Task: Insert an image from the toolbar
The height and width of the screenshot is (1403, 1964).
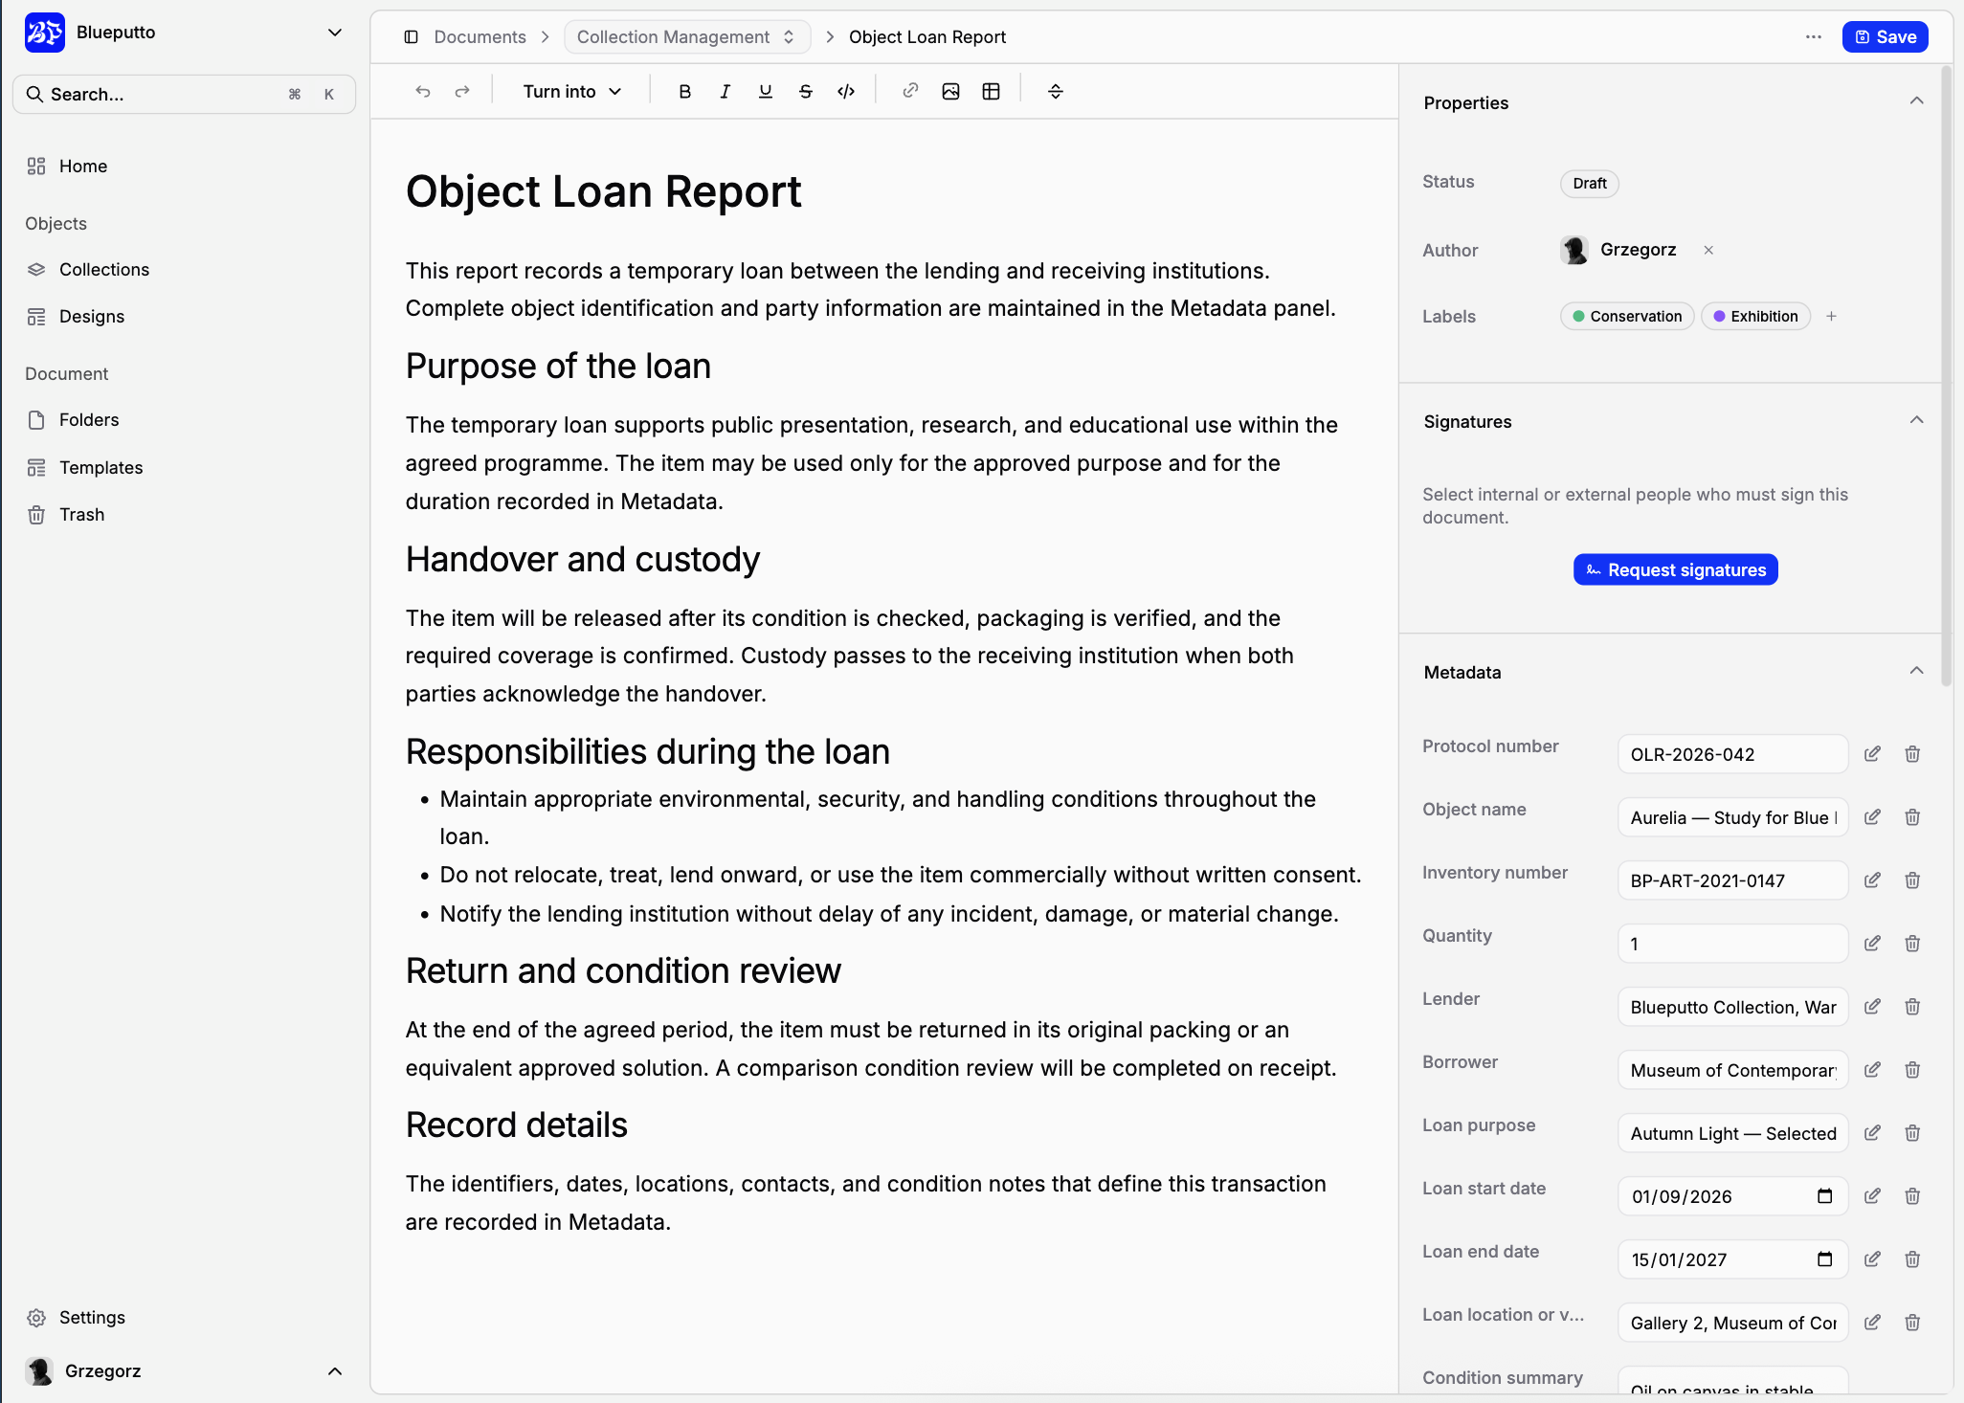Action: pos(950,92)
